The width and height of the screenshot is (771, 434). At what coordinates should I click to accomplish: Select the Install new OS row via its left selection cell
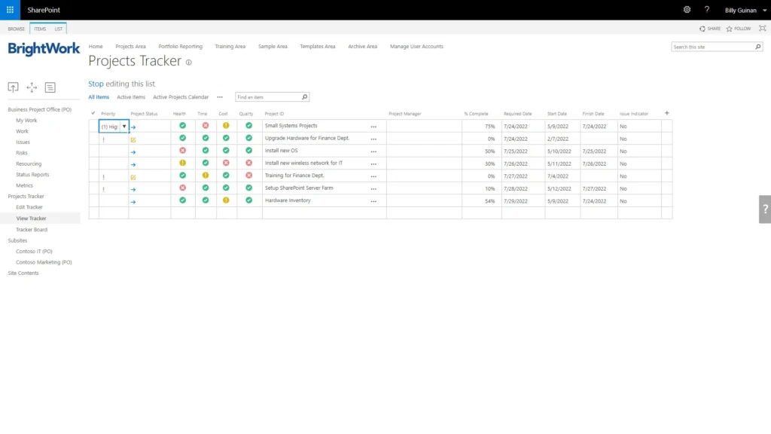pyautogui.click(x=93, y=151)
